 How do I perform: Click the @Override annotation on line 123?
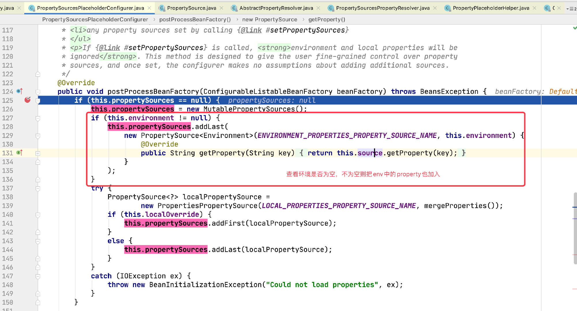(76, 83)
